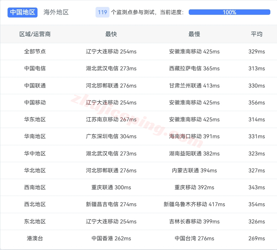Click 吉林长春移动 399ms slowest entry

[x=194, y=222]
